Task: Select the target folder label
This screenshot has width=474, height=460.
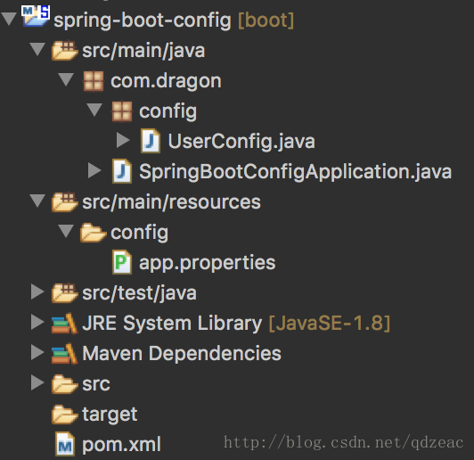Action: (x=110, y=415)
